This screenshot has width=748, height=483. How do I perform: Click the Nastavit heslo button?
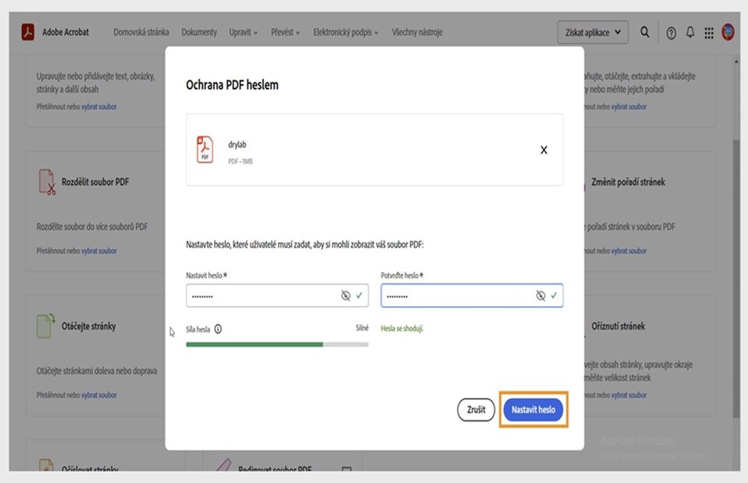pyautogui.click(x=534, y=410)
